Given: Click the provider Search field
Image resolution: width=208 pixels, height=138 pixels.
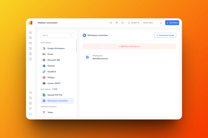Looking at the screenshot, I should coord(57,35).
